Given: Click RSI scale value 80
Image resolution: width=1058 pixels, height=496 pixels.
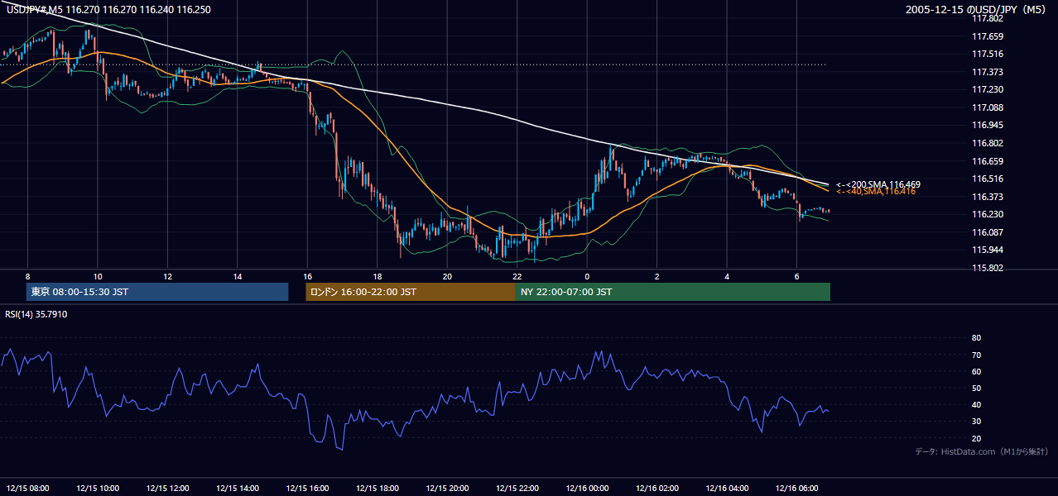Looking at the screenshot, I should pos(976,338).
